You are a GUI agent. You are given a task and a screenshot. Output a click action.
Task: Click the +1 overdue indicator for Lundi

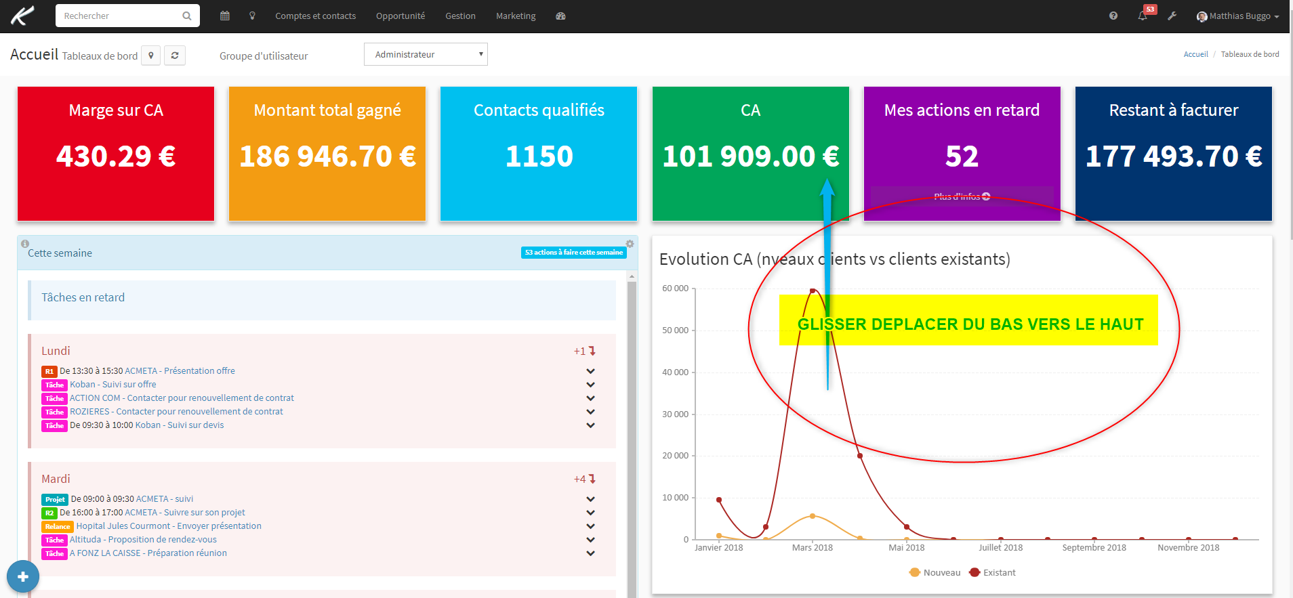pos(584,351)
